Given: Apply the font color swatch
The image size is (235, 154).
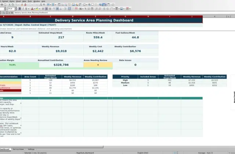Looking at the screenshot, I should tap(32, 9).
